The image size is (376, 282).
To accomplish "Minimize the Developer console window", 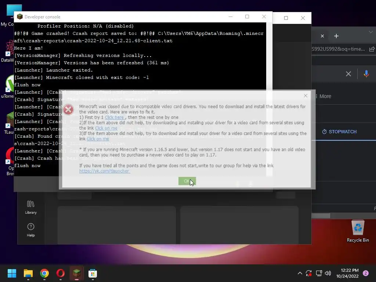I will coord(231,17).
